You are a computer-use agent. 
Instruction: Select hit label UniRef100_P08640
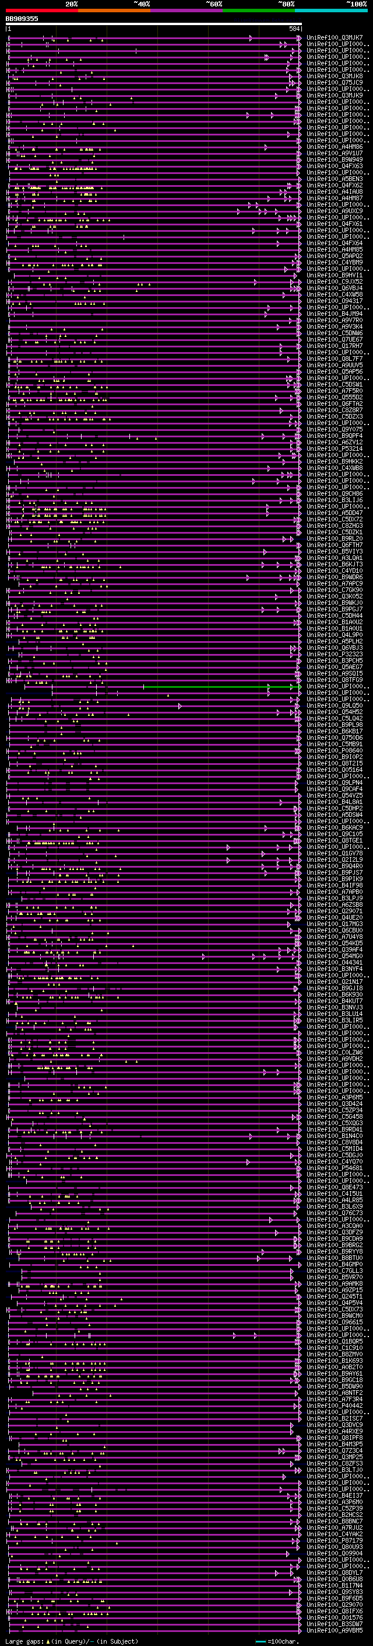tap(335, 751)
